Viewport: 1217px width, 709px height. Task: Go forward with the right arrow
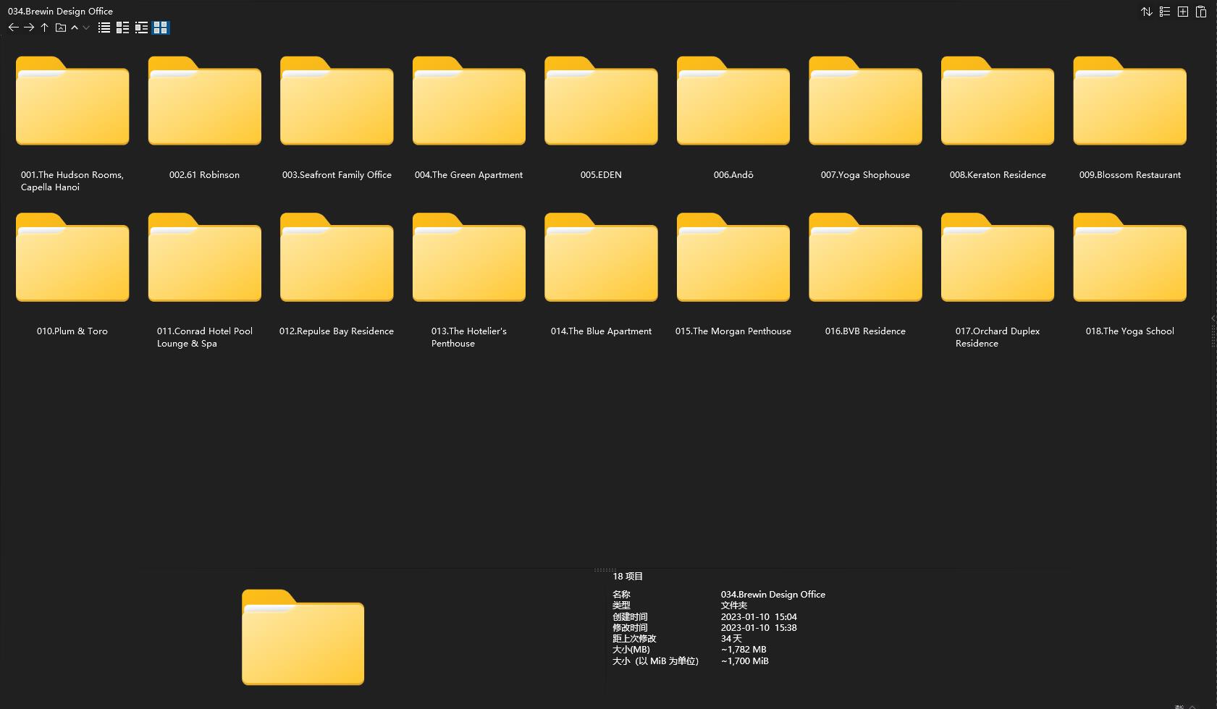click(29, 27)
